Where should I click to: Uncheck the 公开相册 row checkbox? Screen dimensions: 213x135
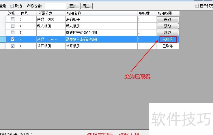click(x=12, y=46)
